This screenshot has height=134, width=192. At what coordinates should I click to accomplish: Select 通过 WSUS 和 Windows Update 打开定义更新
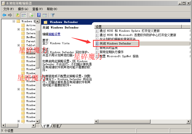click(129, 31)
